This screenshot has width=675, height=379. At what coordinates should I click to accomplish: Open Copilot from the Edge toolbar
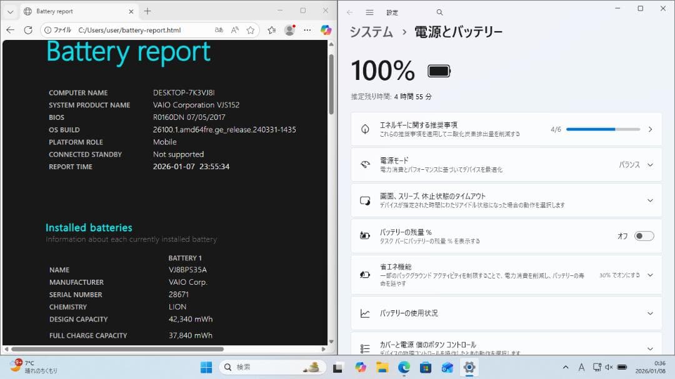click(x=326, y=29)
